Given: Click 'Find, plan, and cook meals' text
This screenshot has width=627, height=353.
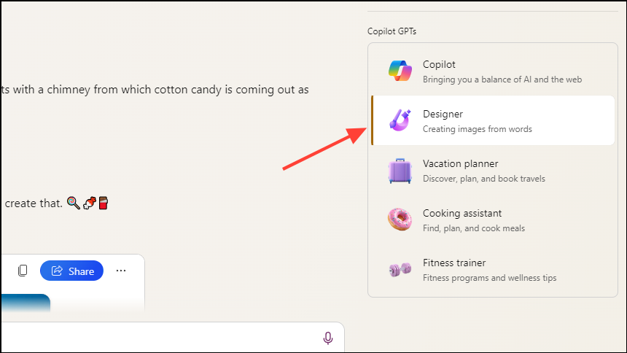Looking at the screenshot, I should tap(474, 228).
